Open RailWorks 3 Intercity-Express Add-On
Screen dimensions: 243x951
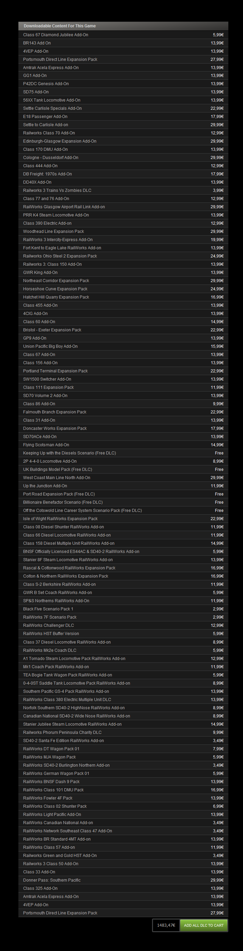point(123,240)
